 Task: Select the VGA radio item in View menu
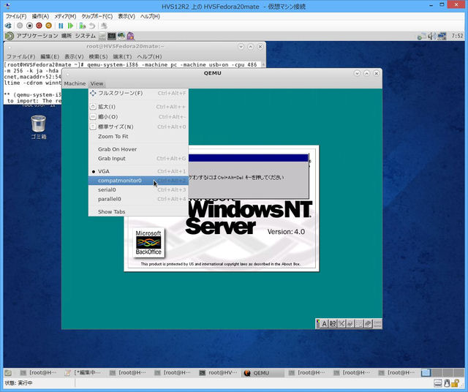tap(138, 171)
